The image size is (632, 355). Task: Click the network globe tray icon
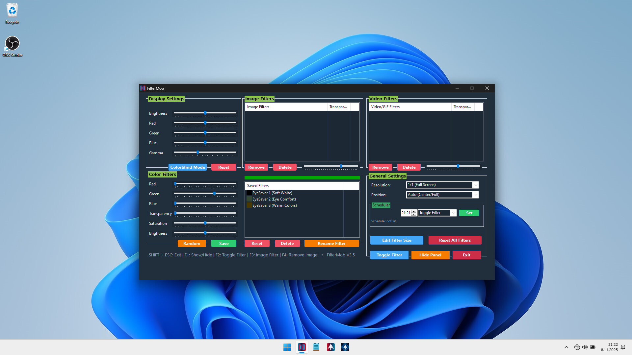click(x=577, y=347)
